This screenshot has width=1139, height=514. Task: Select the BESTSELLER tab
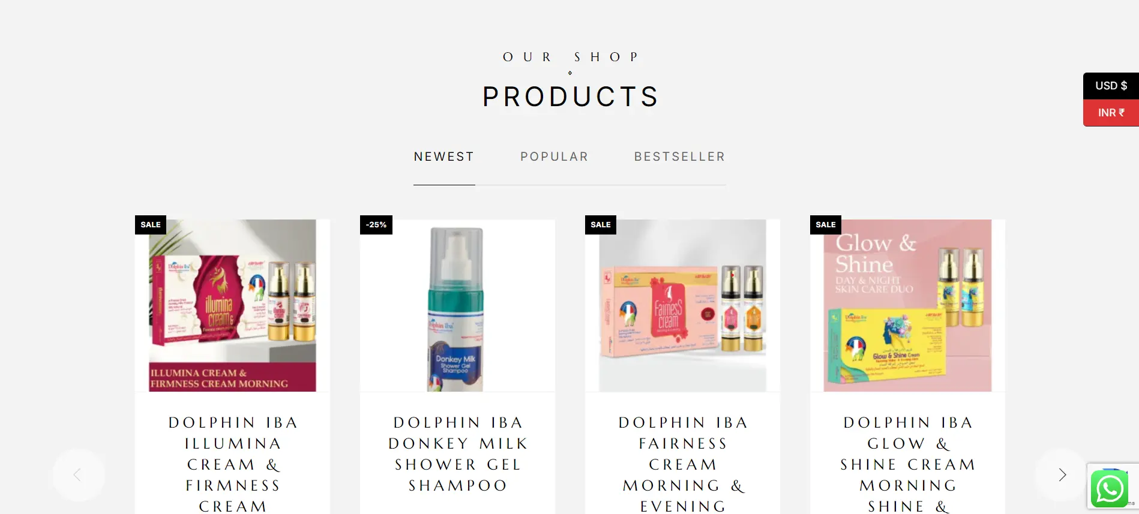pyautogui.click(x=679, y=157)
